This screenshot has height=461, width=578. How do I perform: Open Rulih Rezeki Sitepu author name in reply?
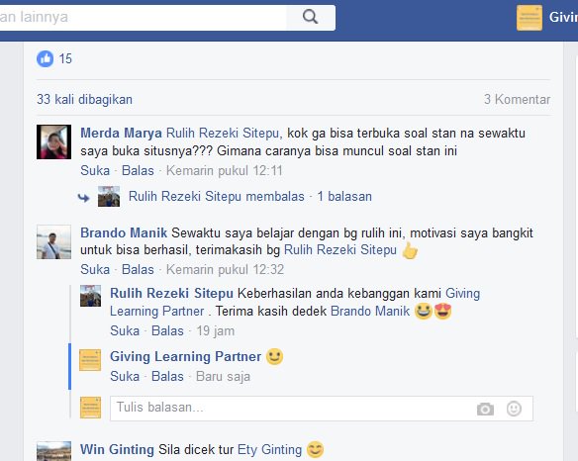coord(171,294)
